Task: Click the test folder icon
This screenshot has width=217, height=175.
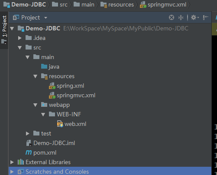Action: click(36, 133)
